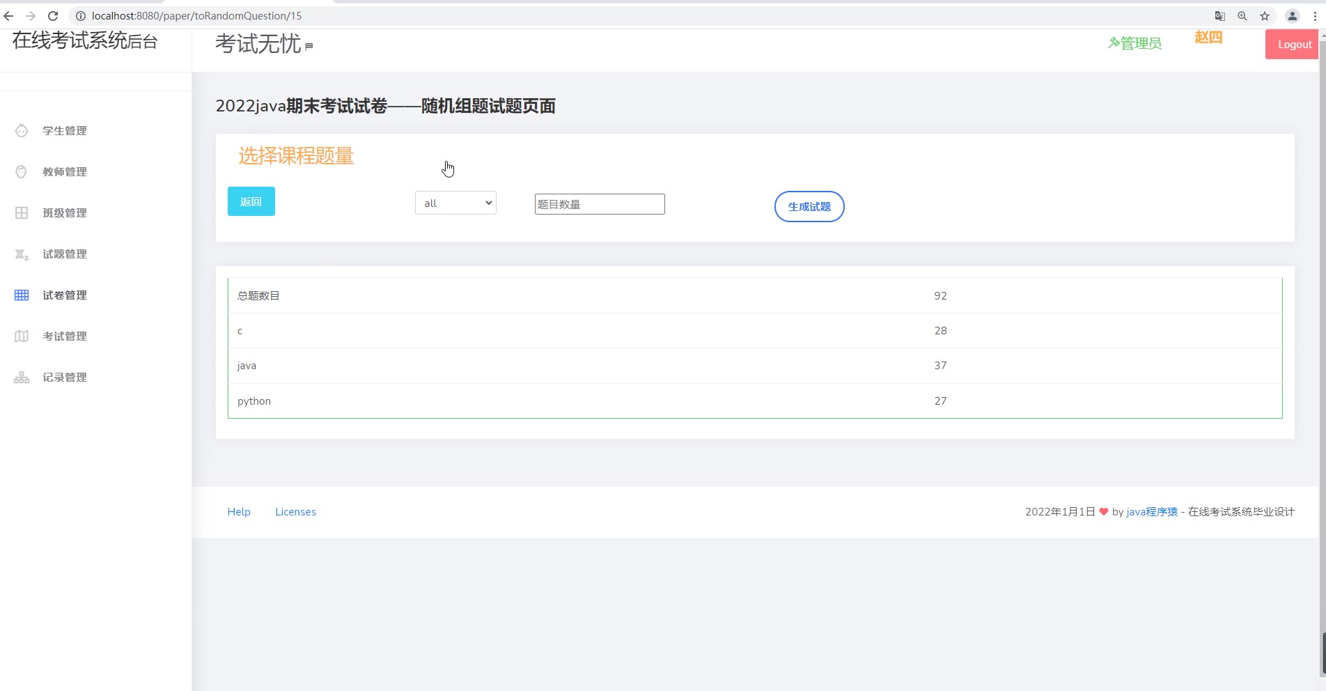1326x691 pixels.
Task: Click the browser forward arrow
Action: tap(31, 15)
